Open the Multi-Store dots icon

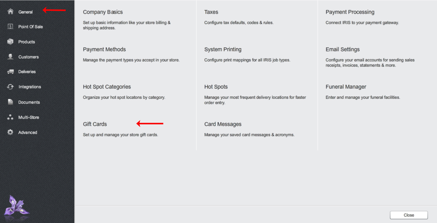pyautogui.click(x=10, y=117)
